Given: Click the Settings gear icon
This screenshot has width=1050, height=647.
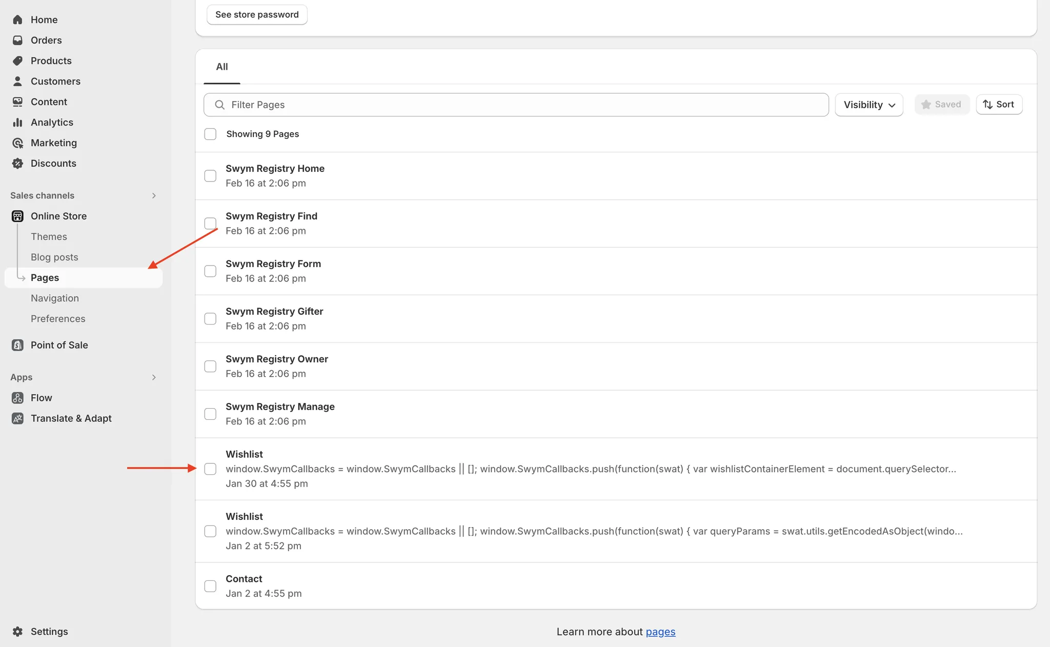Looking at the screenshot, I should click(x=17, y=632).
